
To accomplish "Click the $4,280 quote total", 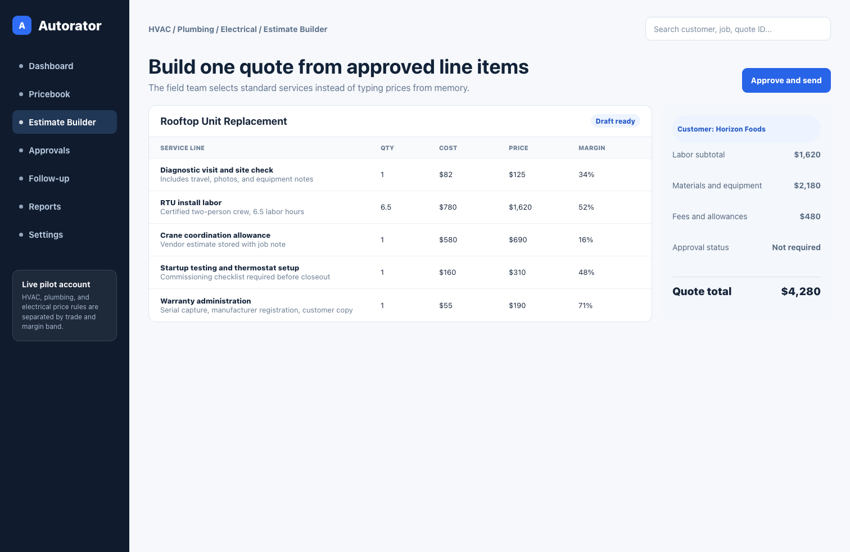I will 801,291.
